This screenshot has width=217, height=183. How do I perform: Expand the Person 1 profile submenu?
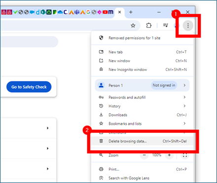click(143, 85)
